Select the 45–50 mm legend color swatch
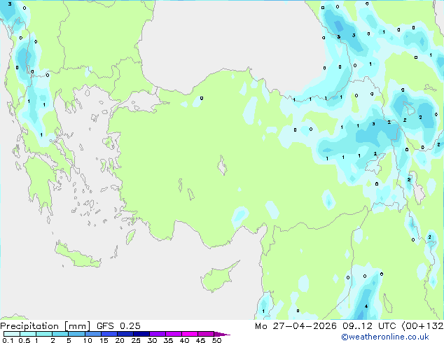 point(206,334)
